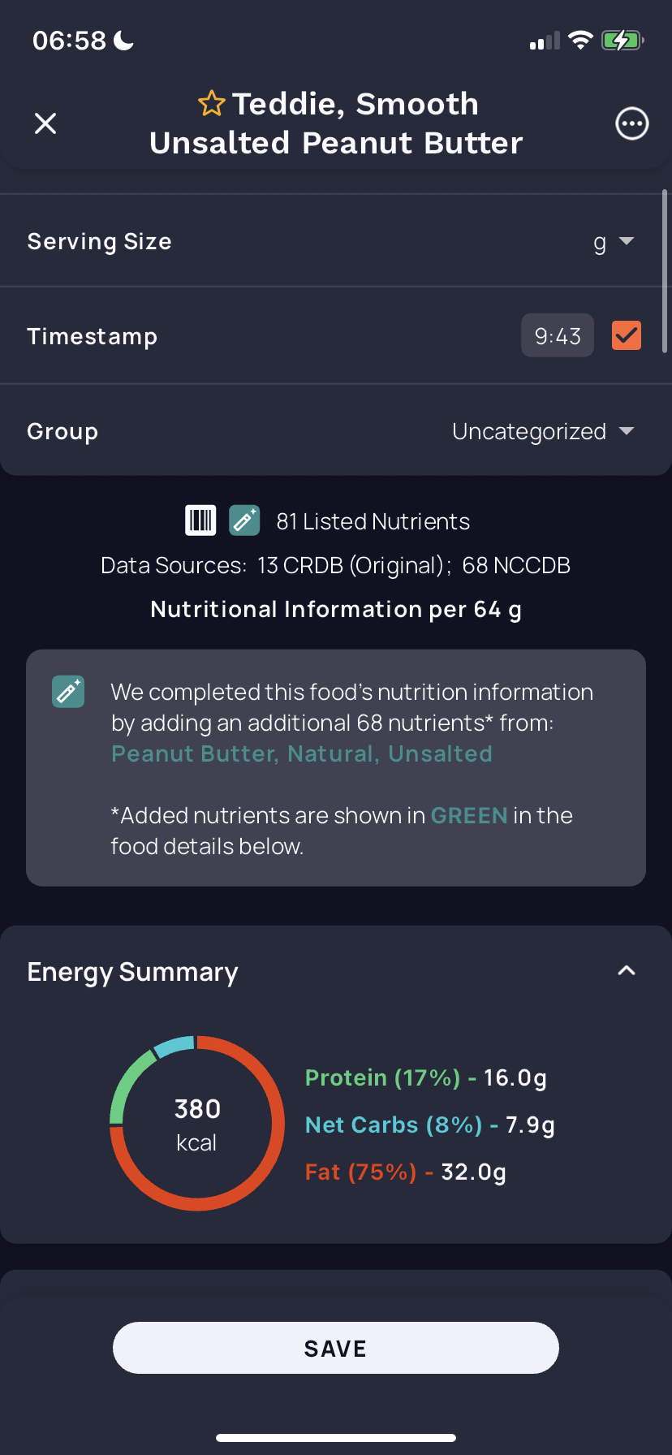Tap the Serving Size row label
This screenshot has height=1455, width=672.
click(x=99, y=241)
